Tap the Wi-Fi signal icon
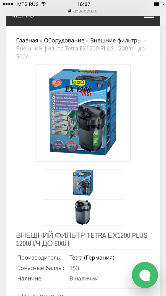 [43, 4]
